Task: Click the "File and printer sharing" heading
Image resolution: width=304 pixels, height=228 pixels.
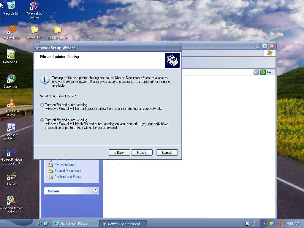Action: point(59,57)
